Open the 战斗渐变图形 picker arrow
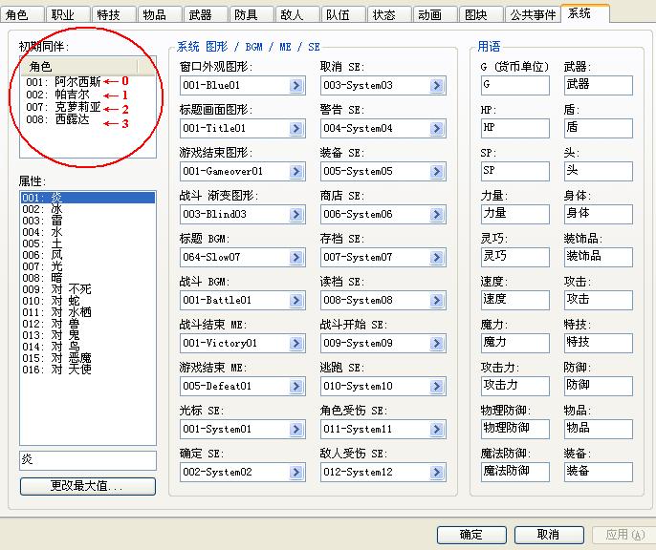Screen dimensions: 656x550 pos(296,215)
